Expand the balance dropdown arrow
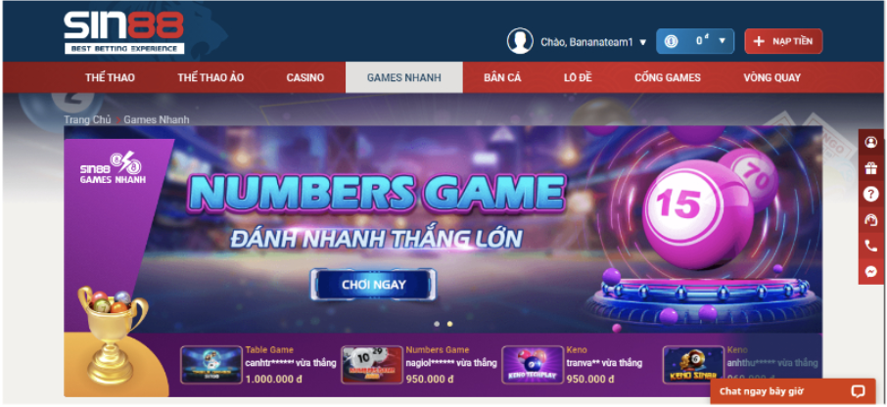Screen dimensions: 887x407 tap(722, 41)
